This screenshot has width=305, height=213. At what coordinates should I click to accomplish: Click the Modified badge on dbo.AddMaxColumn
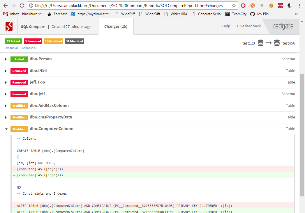click(x=19, y=106)
